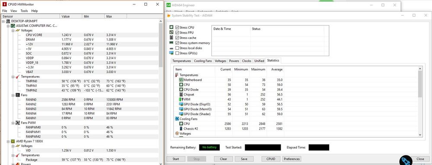Viewport: 432px width, 165px height.
Task: Click the VRM icon in statistics list
Action: point(181,99)
